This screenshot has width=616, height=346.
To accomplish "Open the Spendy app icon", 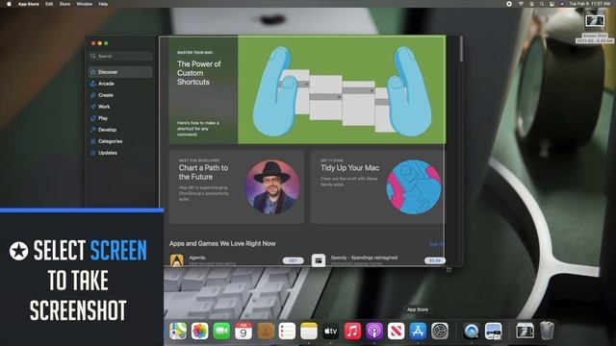I will point(319,260).
